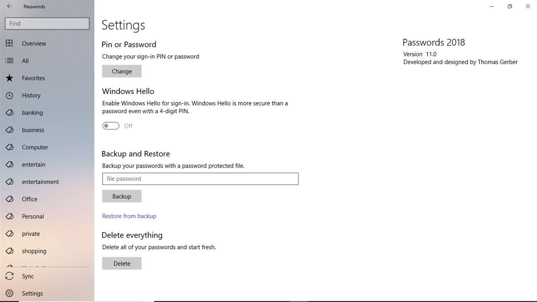Click the back arrow icon
The height and width of the screenshot is (302, 537).
pos(10,6)
